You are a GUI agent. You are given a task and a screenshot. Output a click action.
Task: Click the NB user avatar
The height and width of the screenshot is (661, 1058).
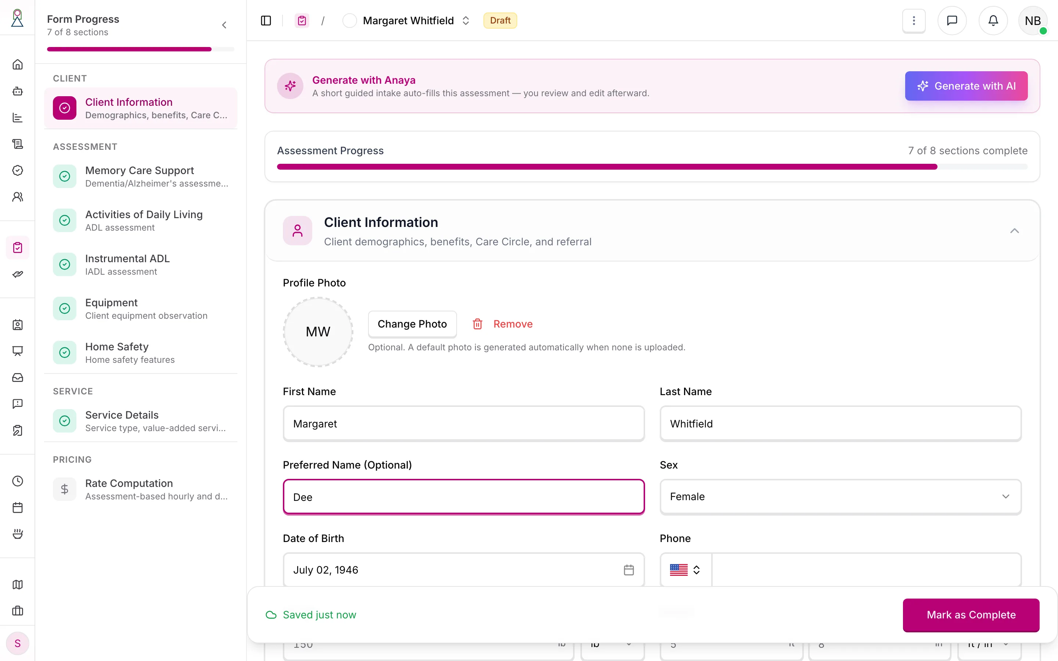pos(1033,21)
